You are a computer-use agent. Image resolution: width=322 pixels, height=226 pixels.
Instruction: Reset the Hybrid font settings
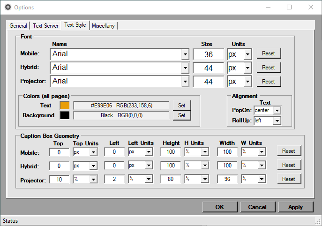269,68
